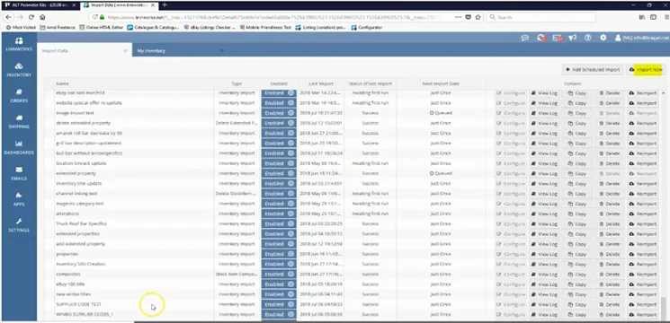Open the Online HTML Editor bookmark

point(102,27)
